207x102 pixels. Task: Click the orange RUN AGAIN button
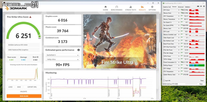pyautogui.click(x=24, y=96)
